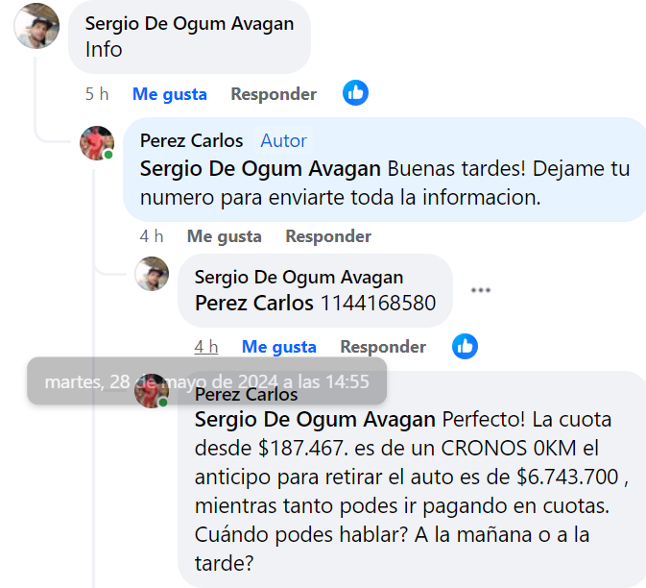Click the Perez Carlos mention before 1144168580
646x588 pixels.
pos(253,303)
